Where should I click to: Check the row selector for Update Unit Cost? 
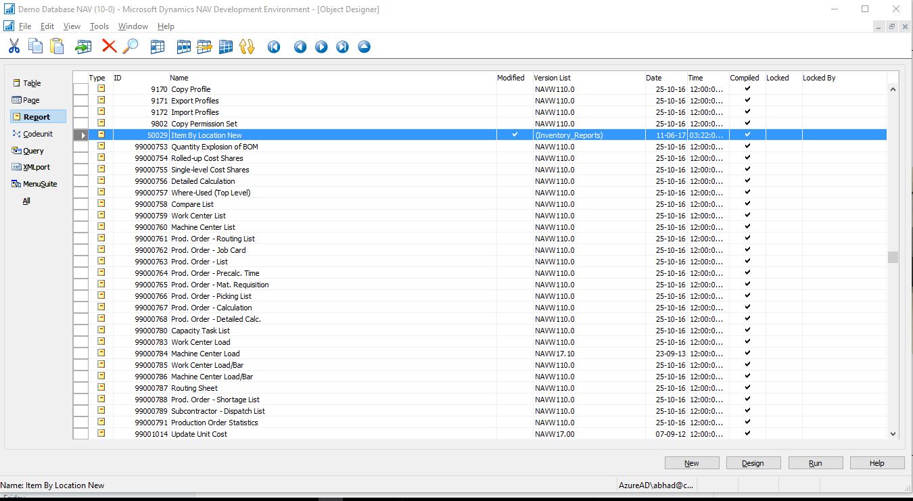point(80,433)
